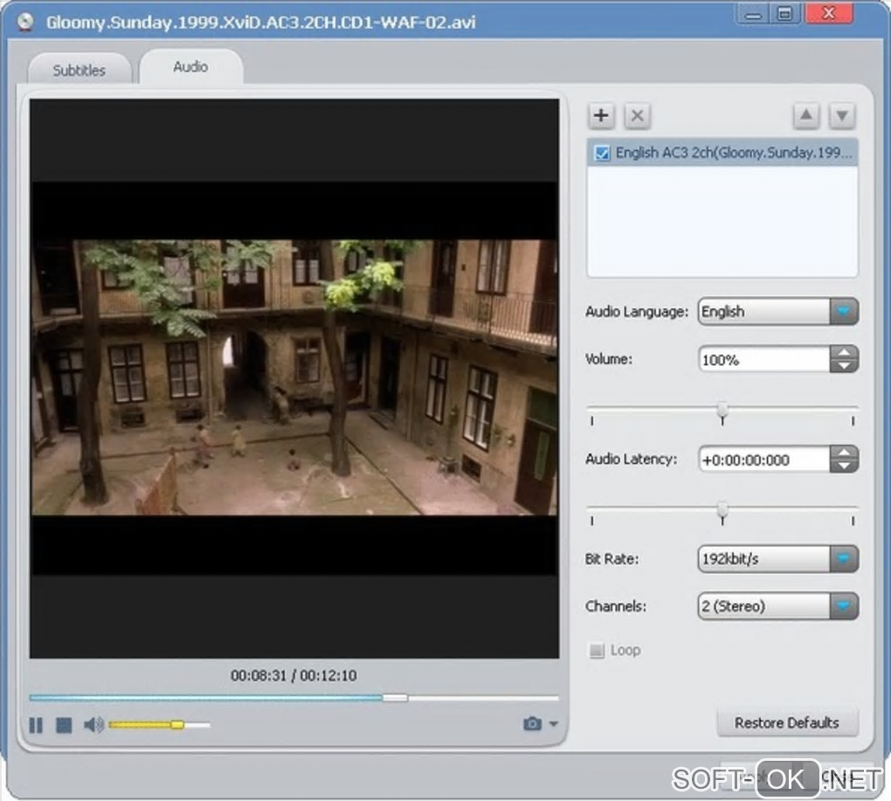Maximize the window

(x=784, y=14)
